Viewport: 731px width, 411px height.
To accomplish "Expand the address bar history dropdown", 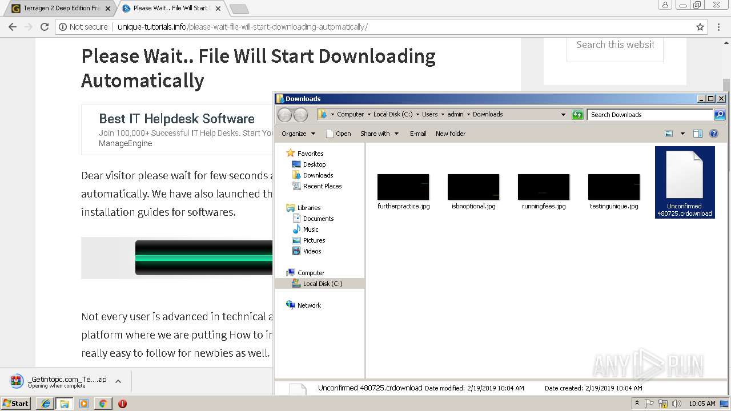I will point(563,115).
